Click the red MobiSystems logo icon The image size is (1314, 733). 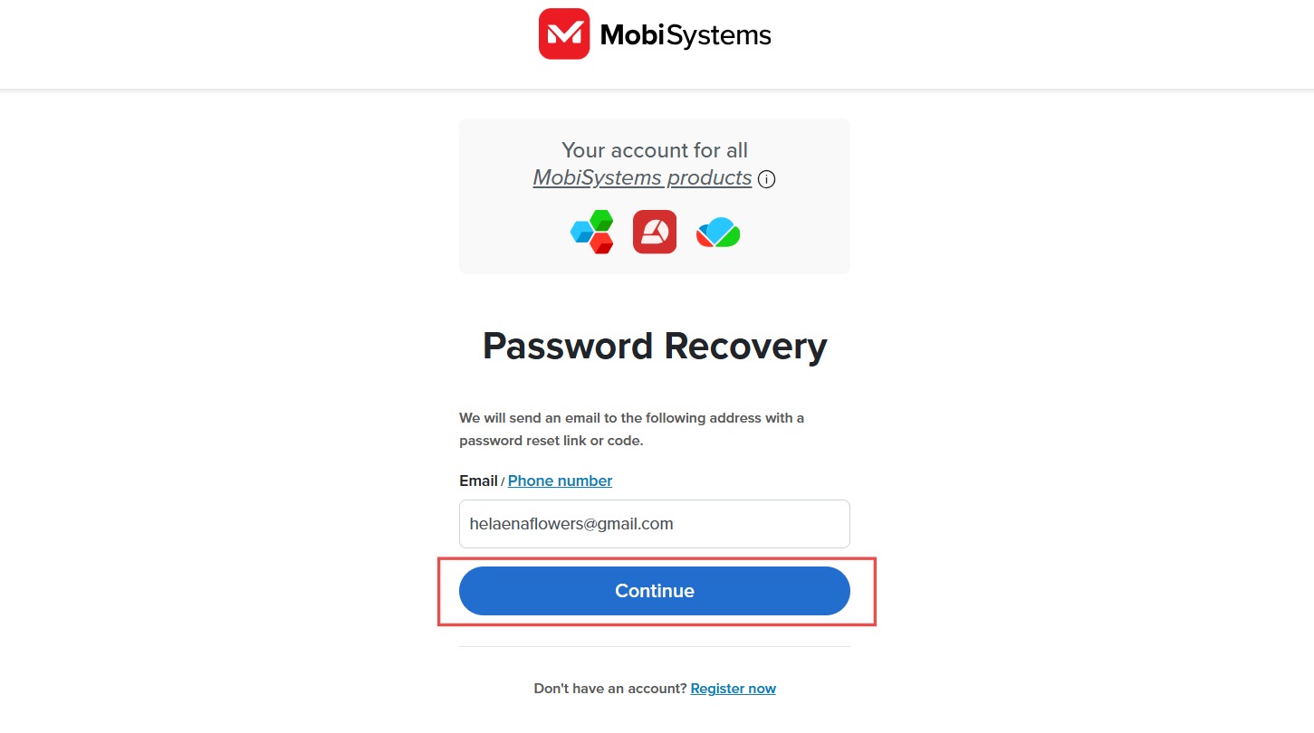pyautogui.click(x=564, y=34)
